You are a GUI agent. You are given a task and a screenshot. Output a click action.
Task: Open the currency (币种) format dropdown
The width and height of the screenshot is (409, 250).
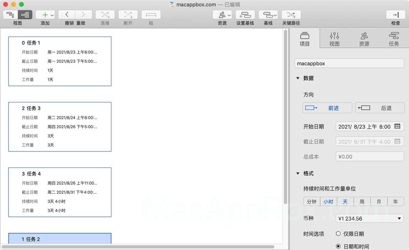coord(370,219)
